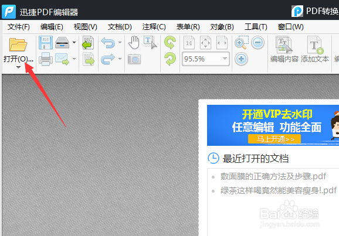
Task: Click the Add Text (添加文本) tool
Action: tap(315, 49)
